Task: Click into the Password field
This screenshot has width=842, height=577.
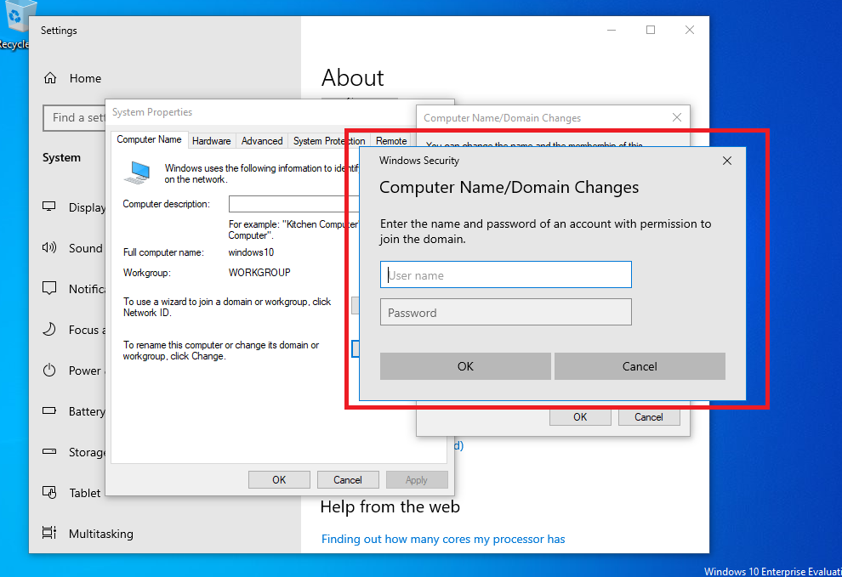Action: (x=506, y=313)
